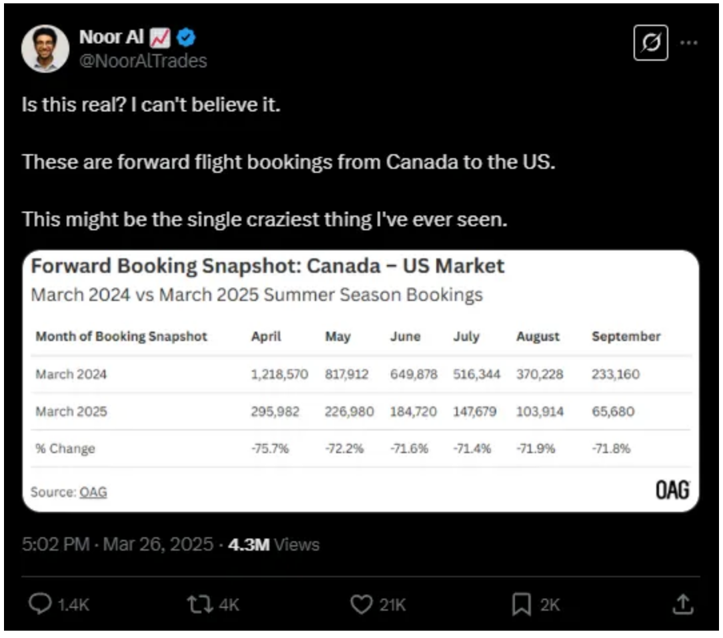
Task: Like the post with heart icon
Action: 361,605
